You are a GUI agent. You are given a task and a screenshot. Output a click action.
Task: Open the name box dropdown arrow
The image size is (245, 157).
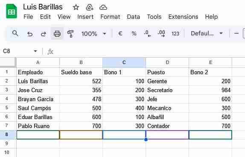click(x=35, y=51)
